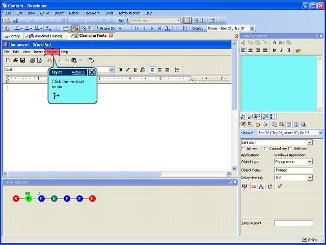This screenshot has height=245, width=326.
Task: Enable the Control key checkbox
Action: (x=266, y=149)
